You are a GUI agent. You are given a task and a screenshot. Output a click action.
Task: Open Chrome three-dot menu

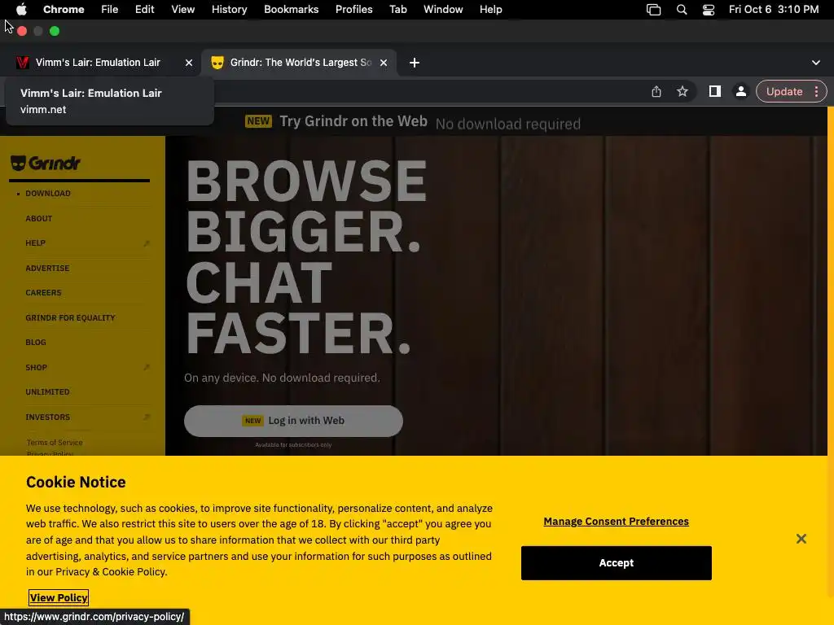coord(816,91)
